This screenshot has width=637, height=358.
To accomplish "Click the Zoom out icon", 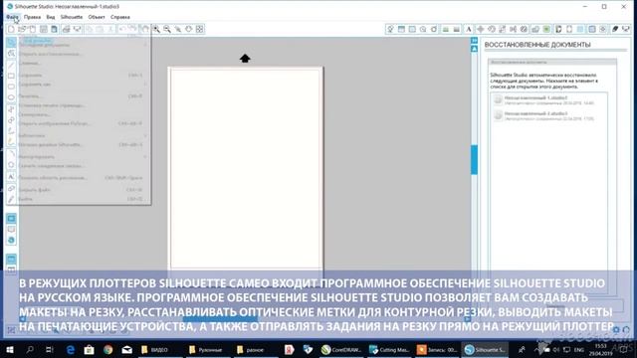I will tap(167, 29).
